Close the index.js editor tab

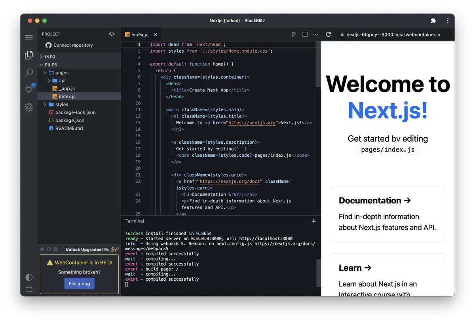[156, 34]
